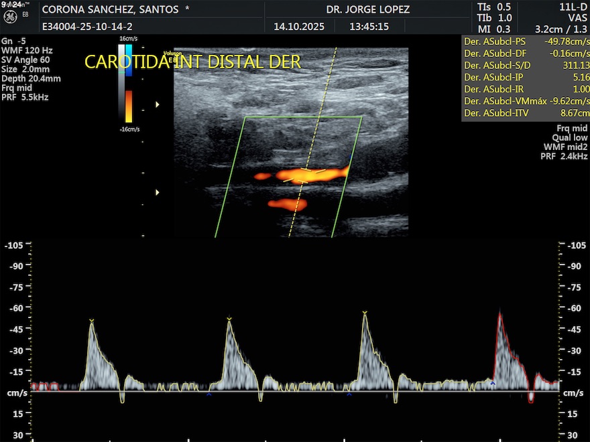Select the ASubcl-PS measurement row
Image resolution: width=590 pixels, height=442 pixels.
pos(525,42)
